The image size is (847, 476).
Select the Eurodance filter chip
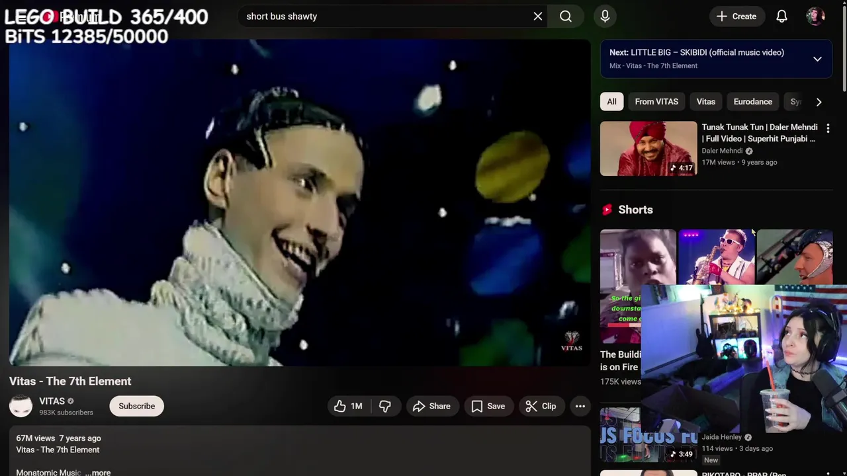pos(752,102)
